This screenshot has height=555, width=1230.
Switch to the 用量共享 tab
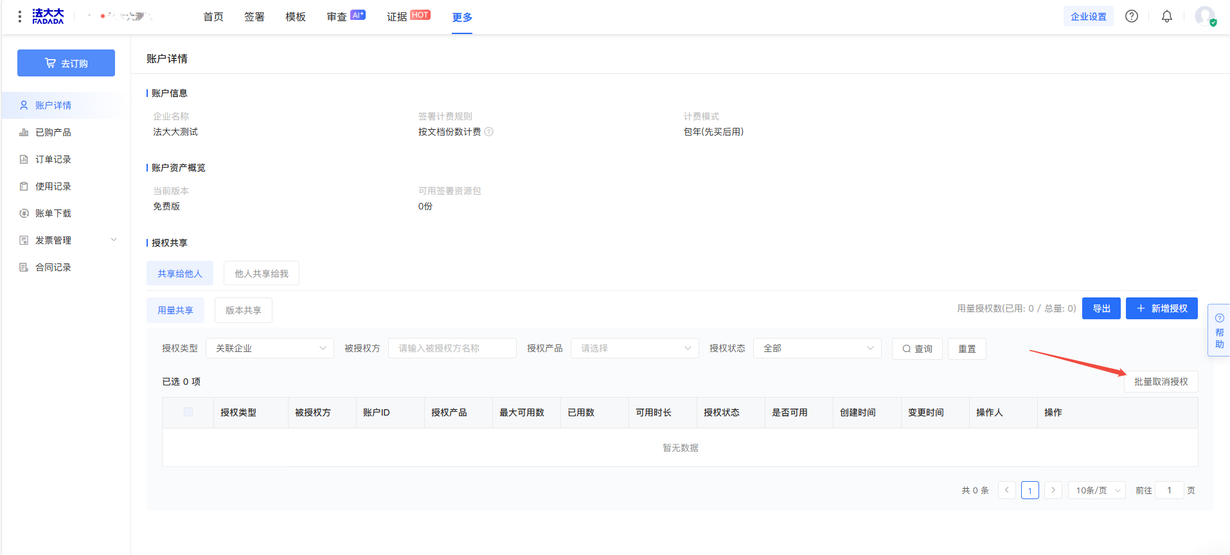pos(175,310)
